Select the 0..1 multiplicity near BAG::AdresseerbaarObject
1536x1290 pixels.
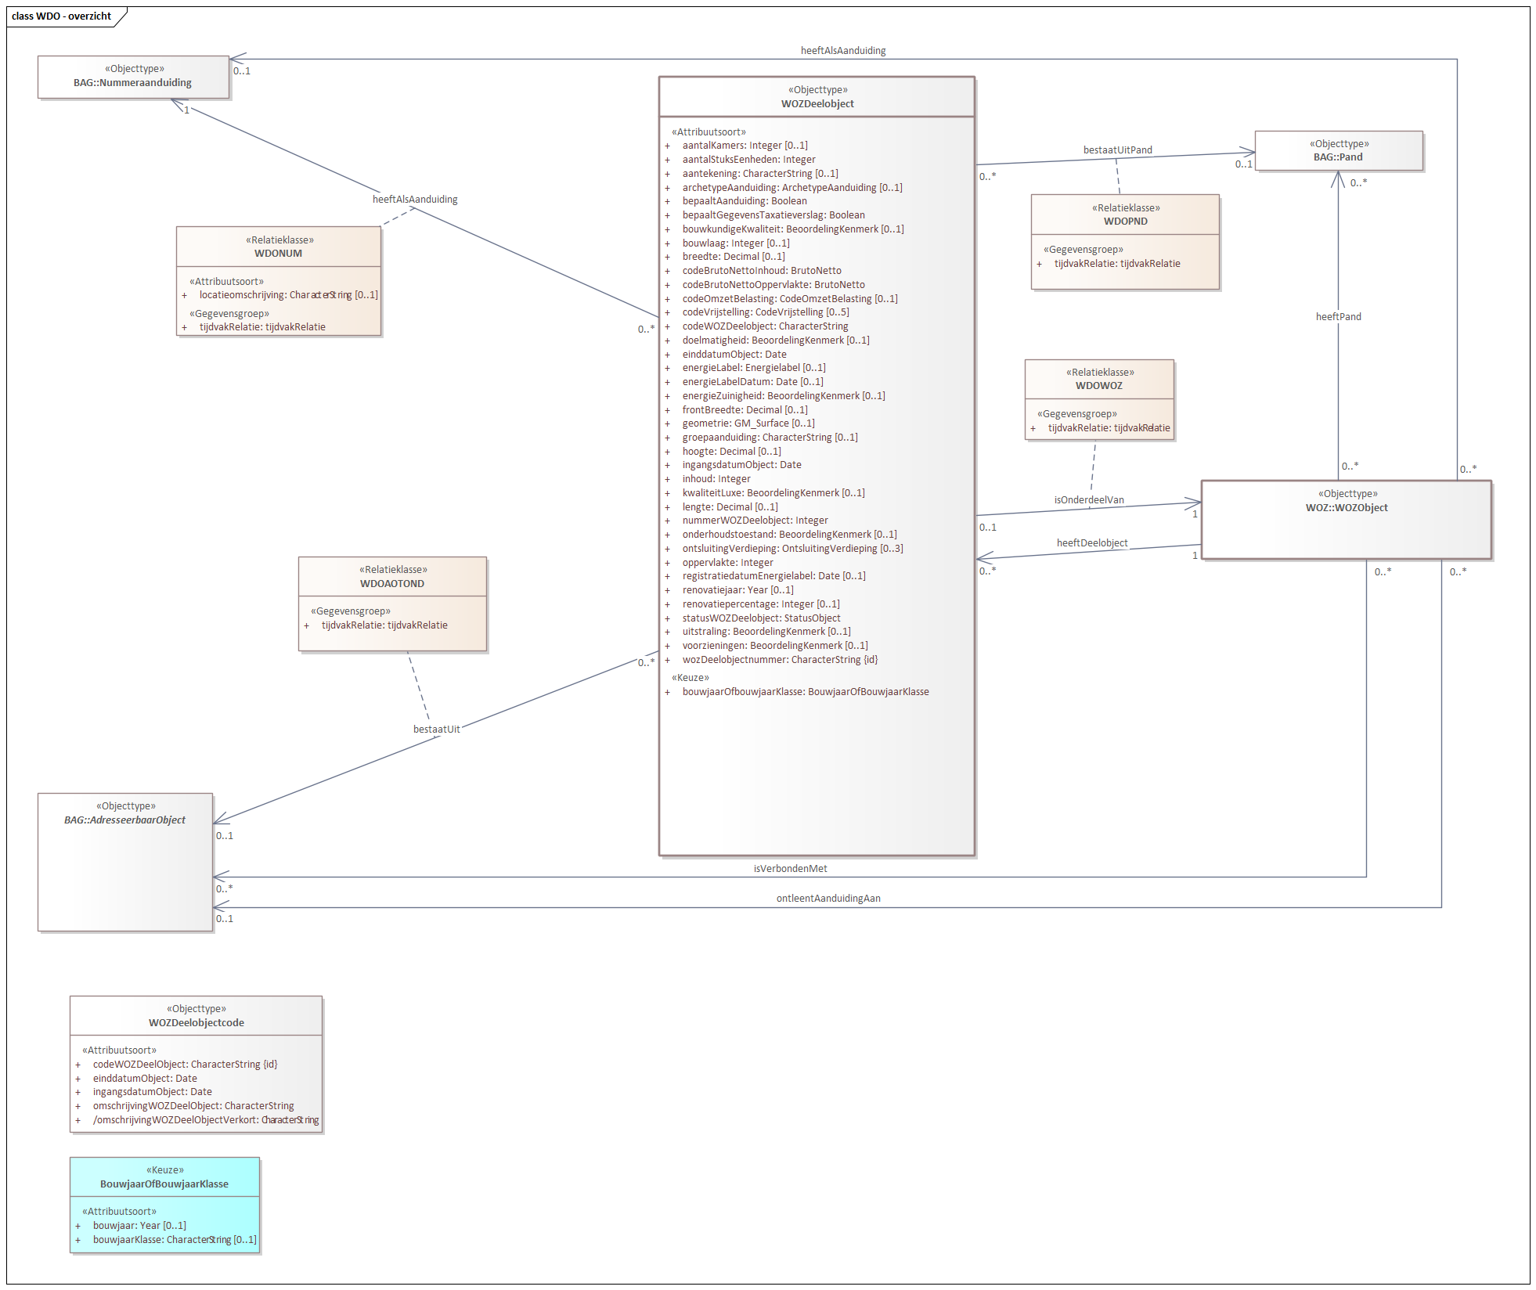pyautogui.click(x=223, y=835)
